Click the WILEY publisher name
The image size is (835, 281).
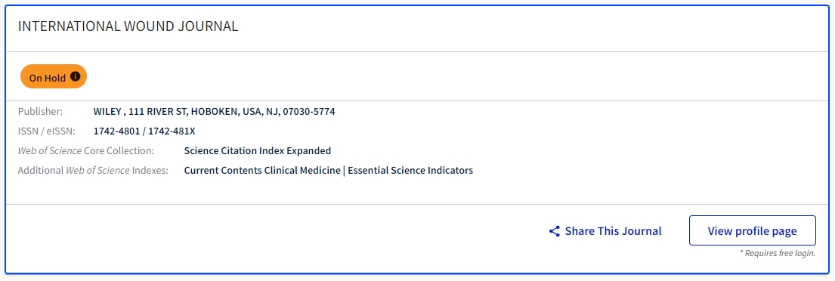tap(107, 112)
